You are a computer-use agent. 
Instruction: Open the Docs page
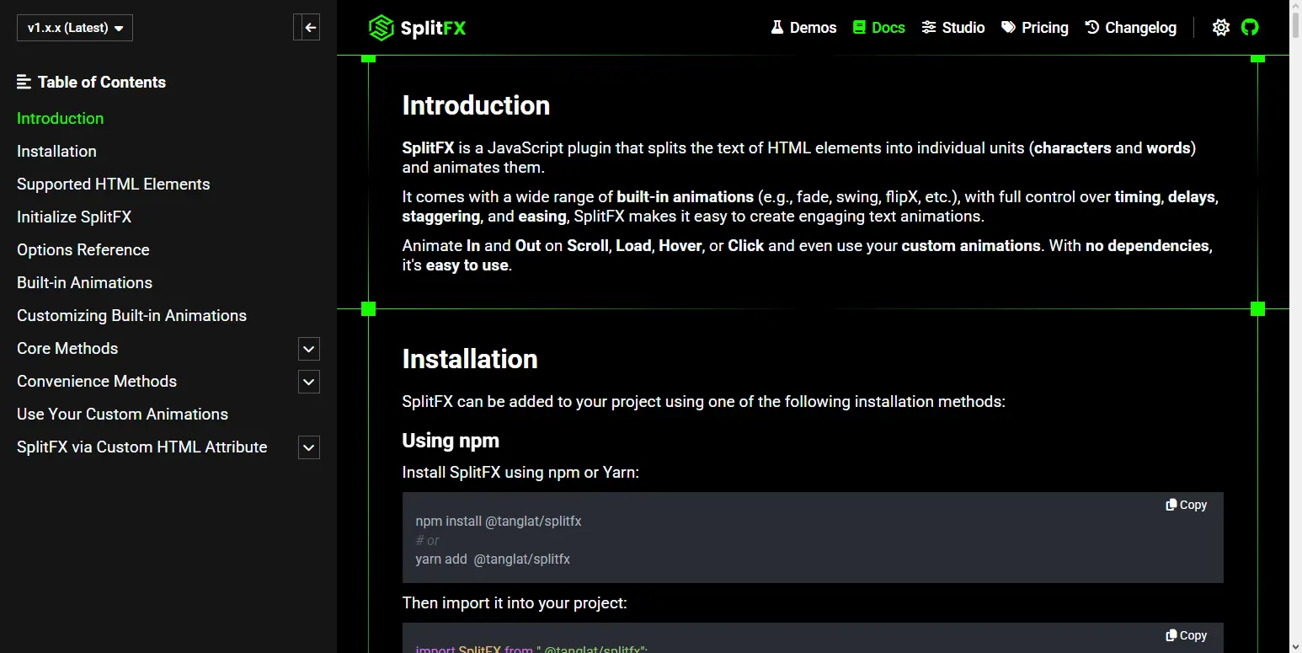click(878, 28)
